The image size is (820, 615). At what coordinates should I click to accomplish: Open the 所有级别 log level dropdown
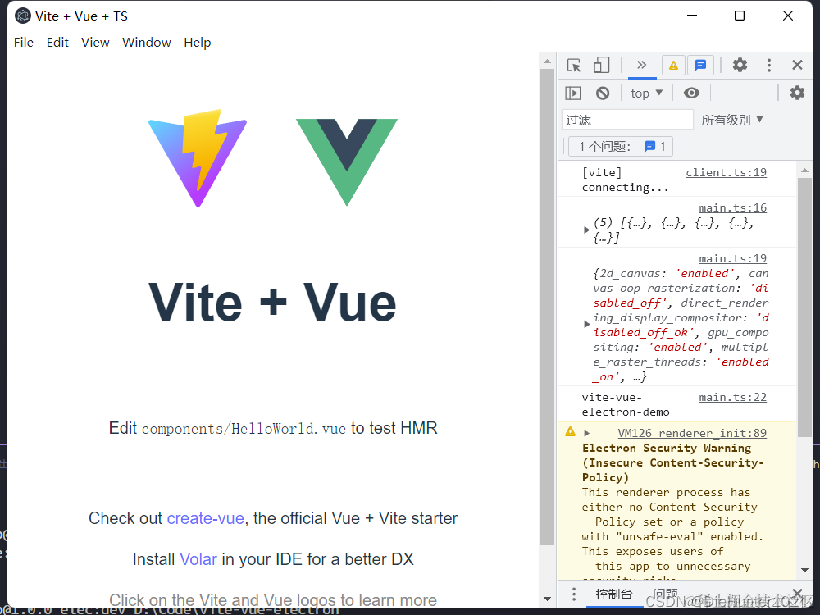[x=732, y=120]
